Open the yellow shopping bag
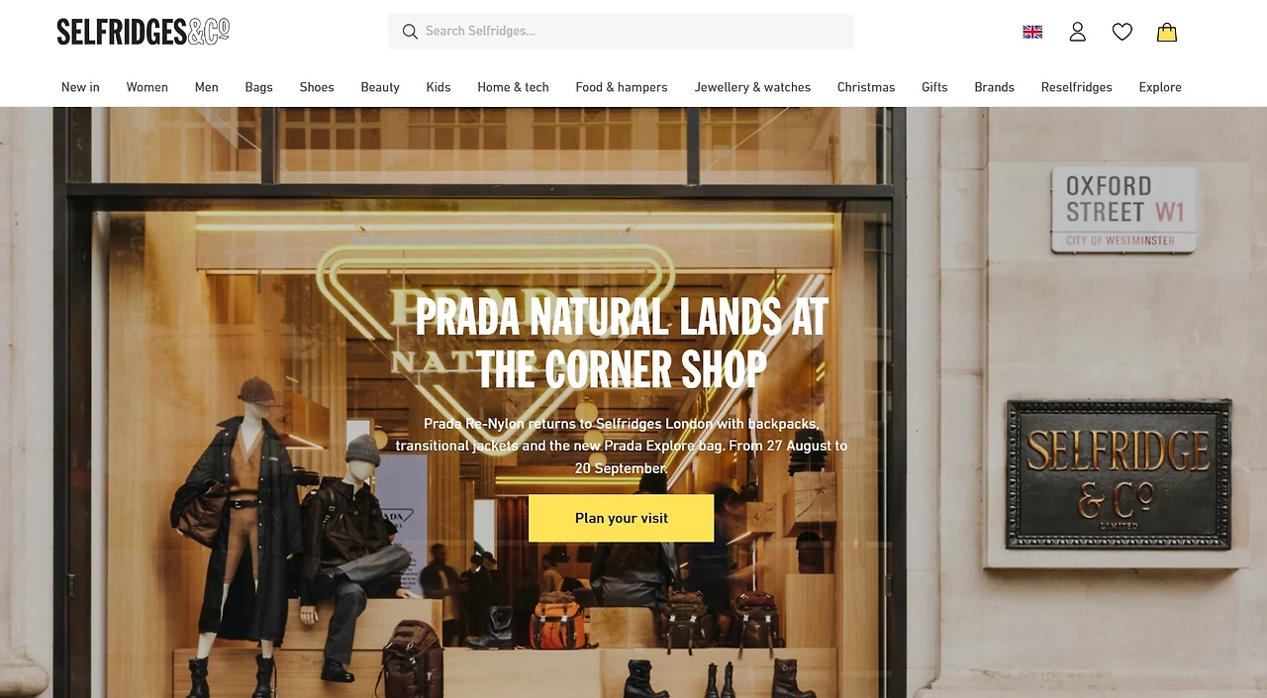The image size is (1267, 698). click(1167, 32)
